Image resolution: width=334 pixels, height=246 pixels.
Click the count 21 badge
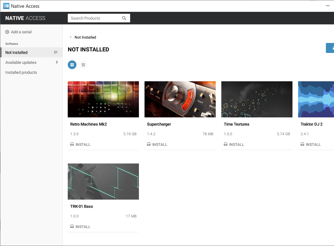[56, 52]
